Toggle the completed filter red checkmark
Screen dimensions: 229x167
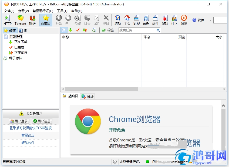click(x=78, y=30)
